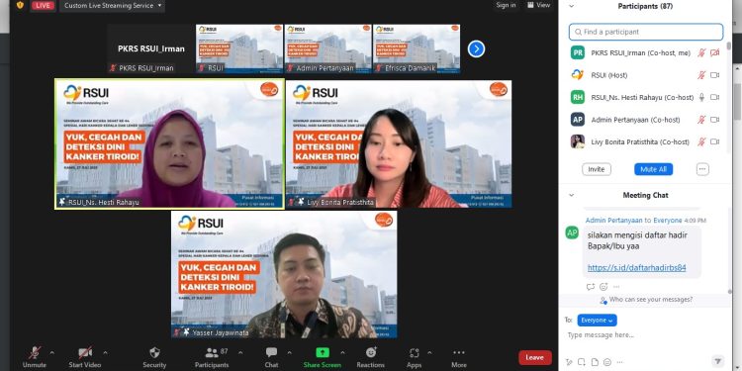Collapse the Meeting Chat section chevron
Viewport: 742px width, 371px height.
(571, 195)
